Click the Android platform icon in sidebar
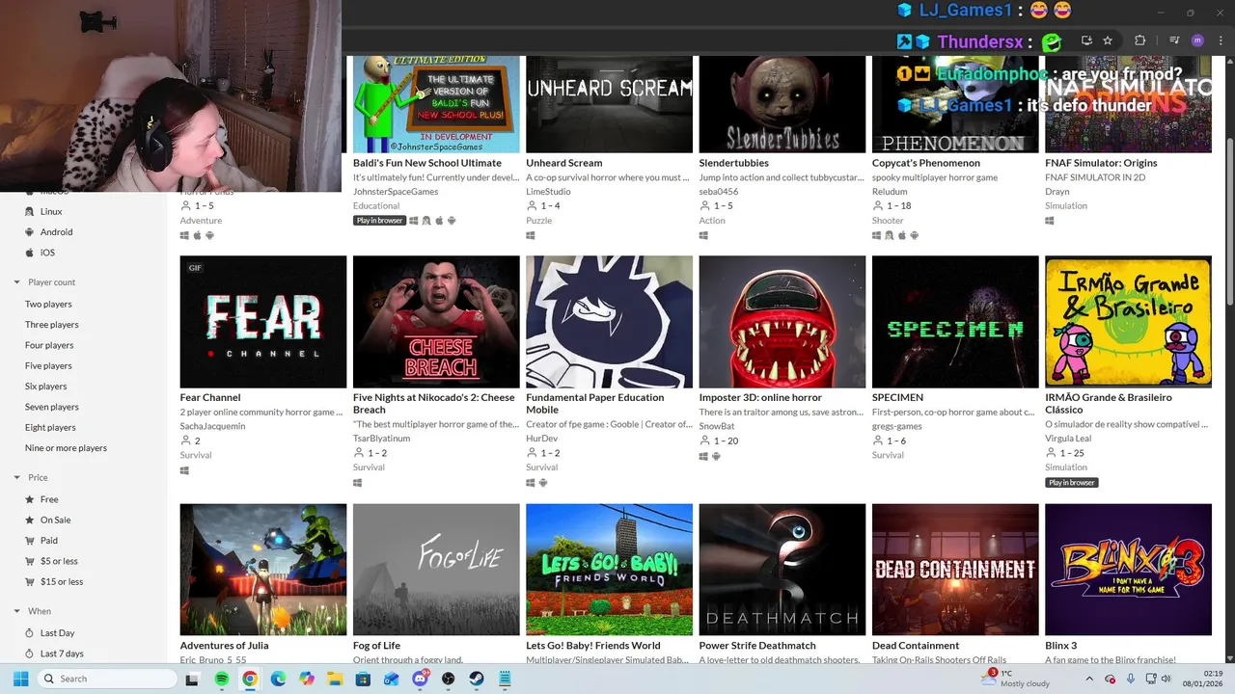Image resolution: width=1235 pixels, height=694 pixels. click(30, 231)
